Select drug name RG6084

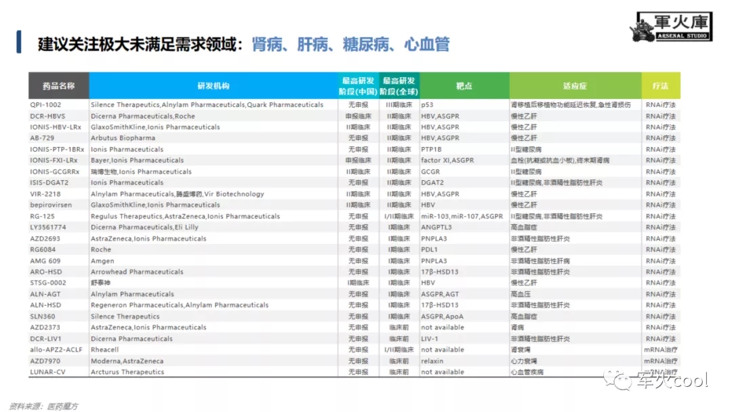[43, 249]
